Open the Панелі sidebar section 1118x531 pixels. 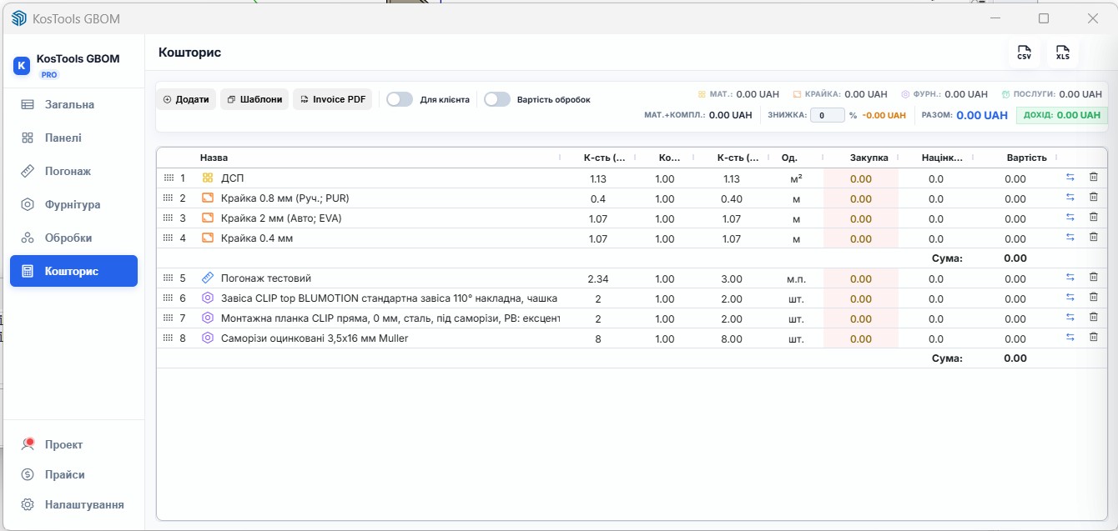click(63, 138)
